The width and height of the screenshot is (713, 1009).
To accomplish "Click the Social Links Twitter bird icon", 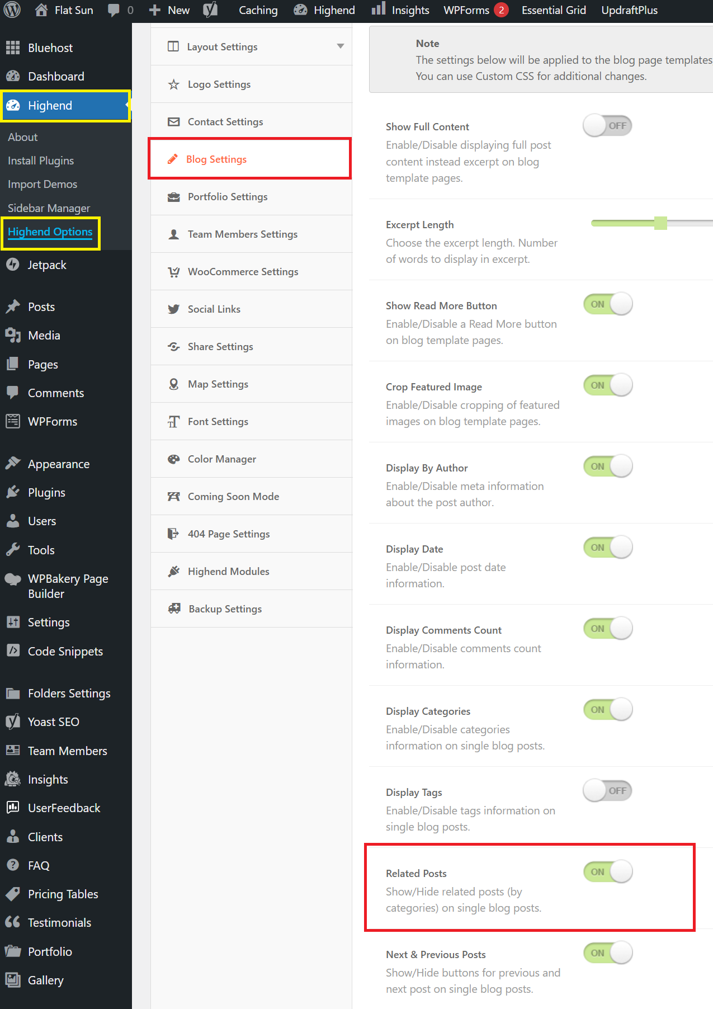I will [x=174, y=309].
